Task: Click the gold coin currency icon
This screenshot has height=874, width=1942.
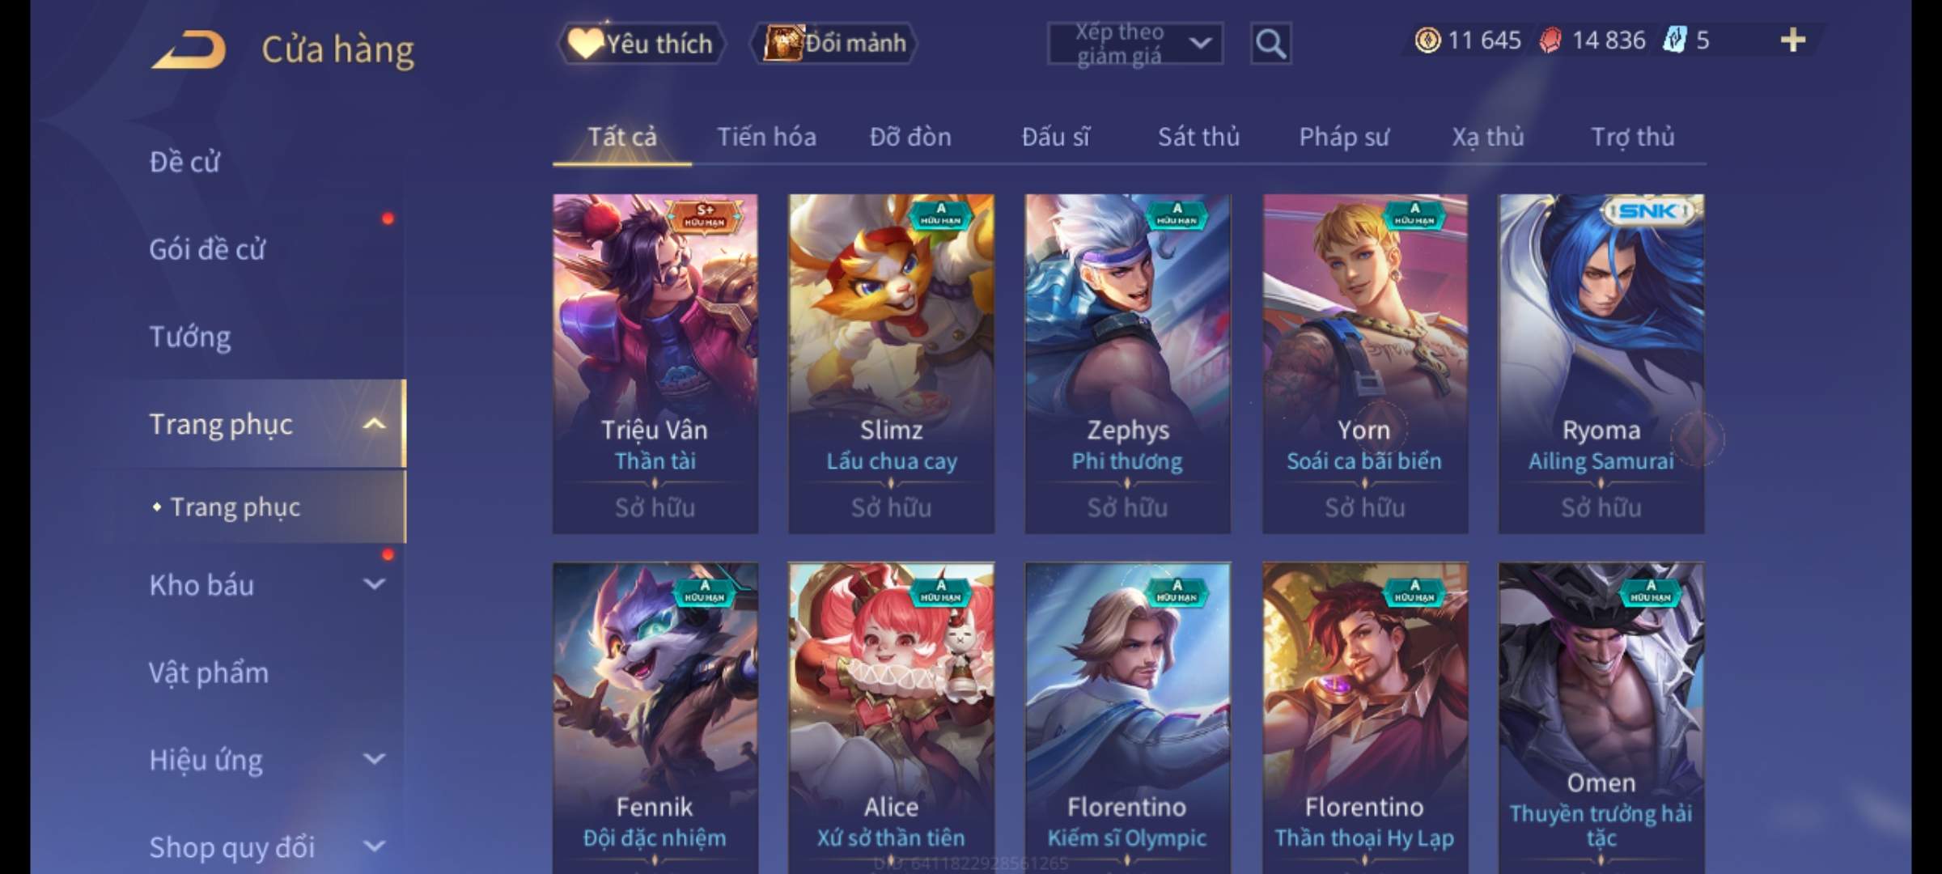Action: click(x=1427, y=40)
